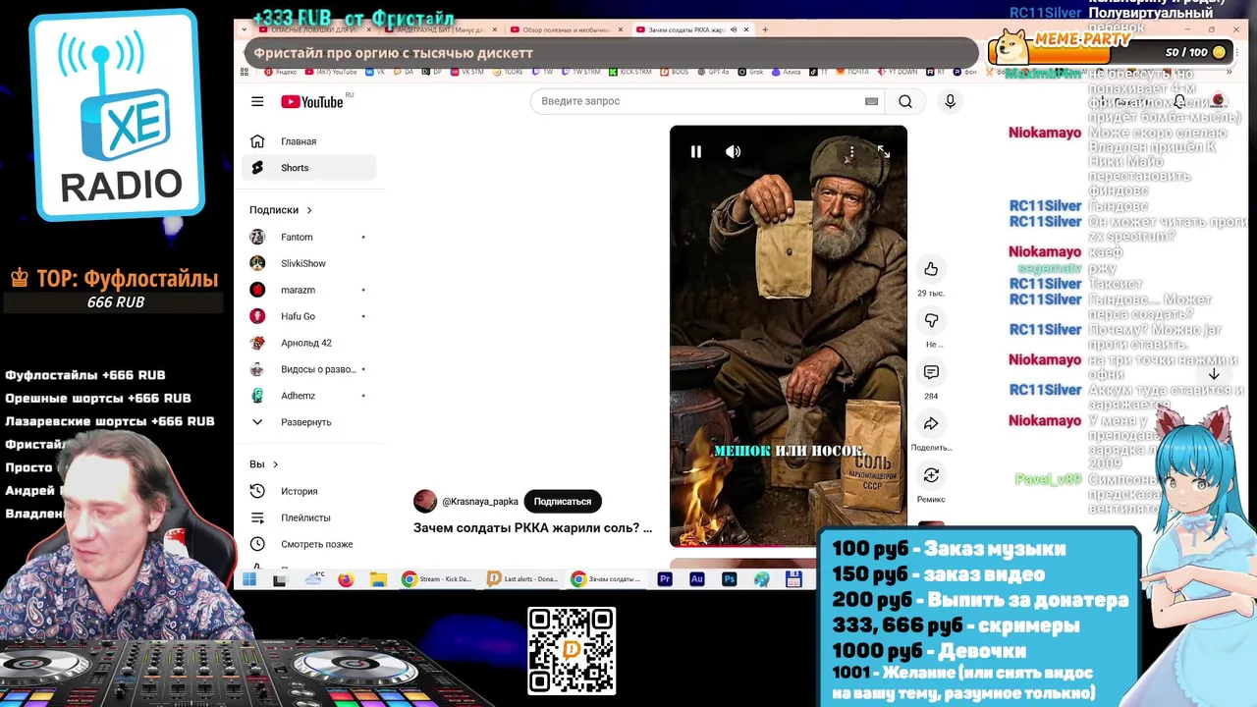Screen dimensions: 1257x707
Task: Open the Яндекс bookmark
Action: point(281,72)
